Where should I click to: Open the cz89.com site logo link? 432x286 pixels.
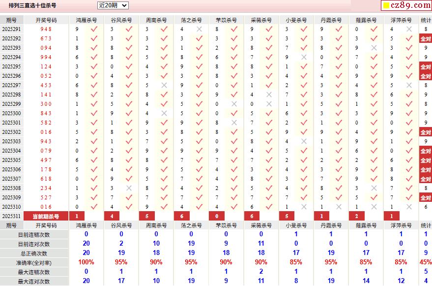pos(406,5)
